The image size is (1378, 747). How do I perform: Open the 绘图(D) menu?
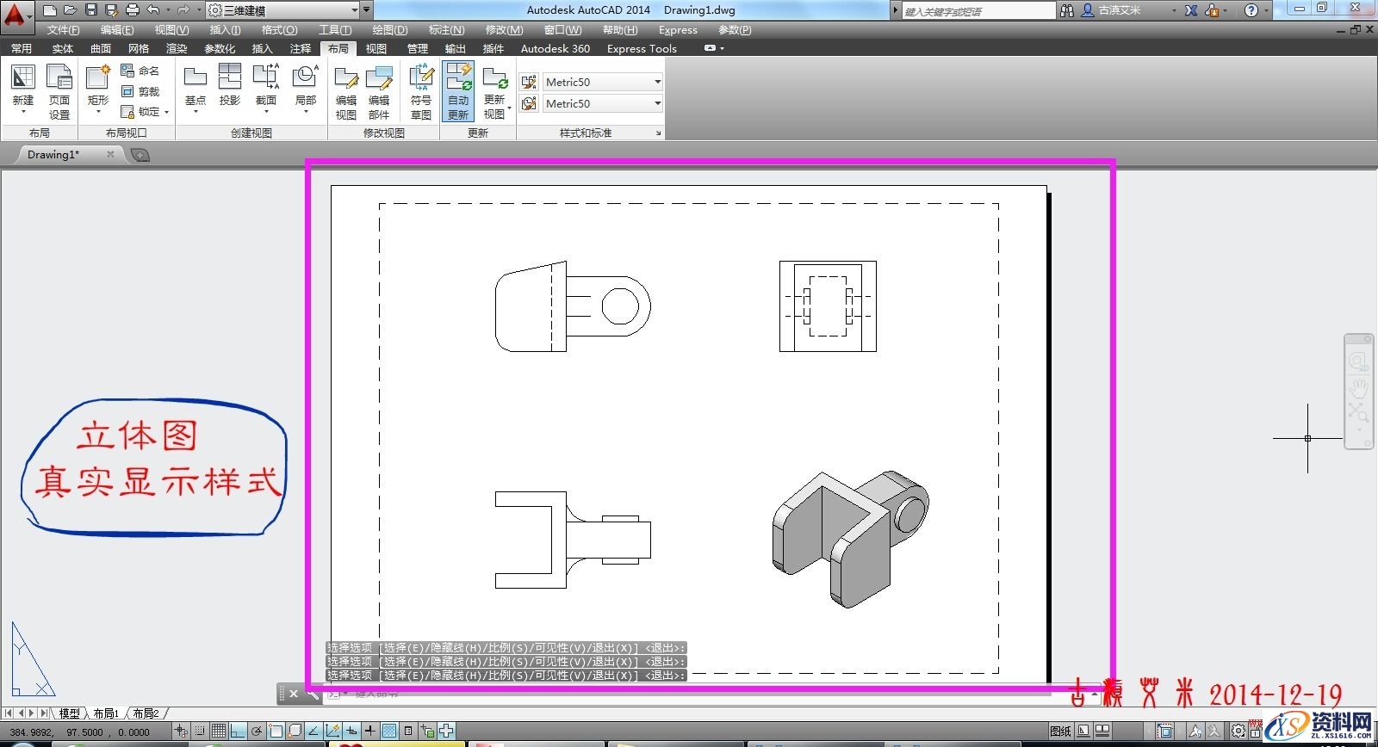[x=390, y=29]
